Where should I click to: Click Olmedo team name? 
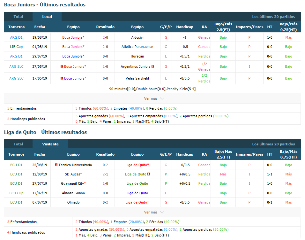[73, 202]
